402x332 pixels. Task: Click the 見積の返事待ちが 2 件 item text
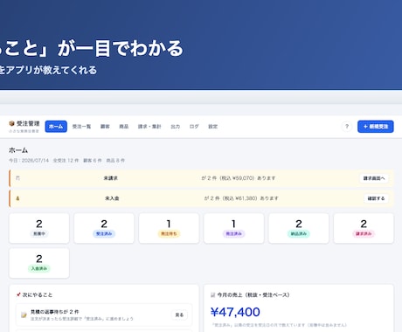click(x=54, y=312)
